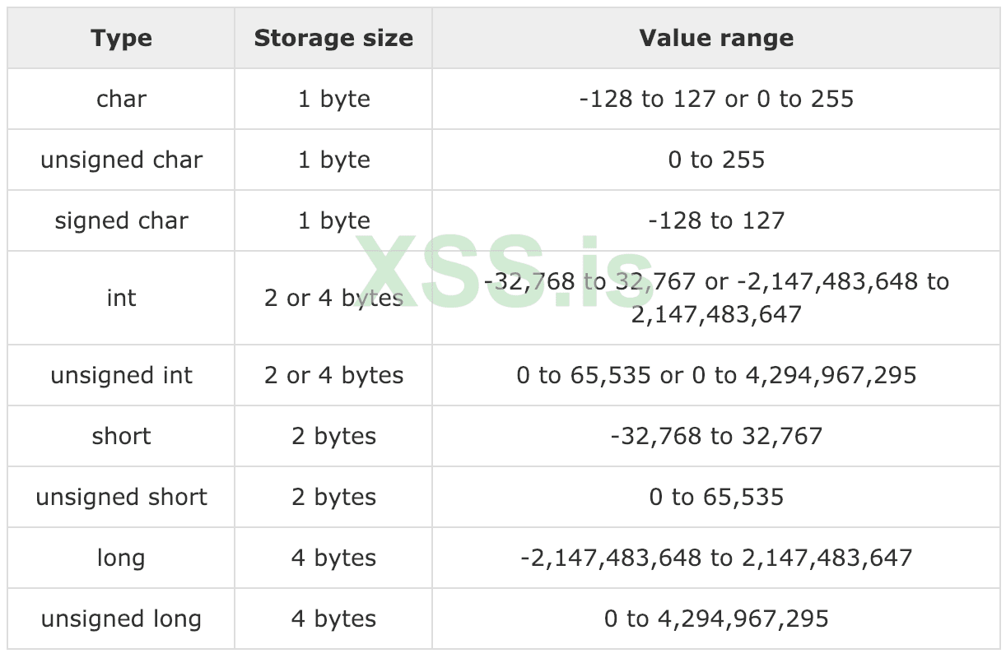
Task: Select the value range of unsigned int
Action: 716,376
